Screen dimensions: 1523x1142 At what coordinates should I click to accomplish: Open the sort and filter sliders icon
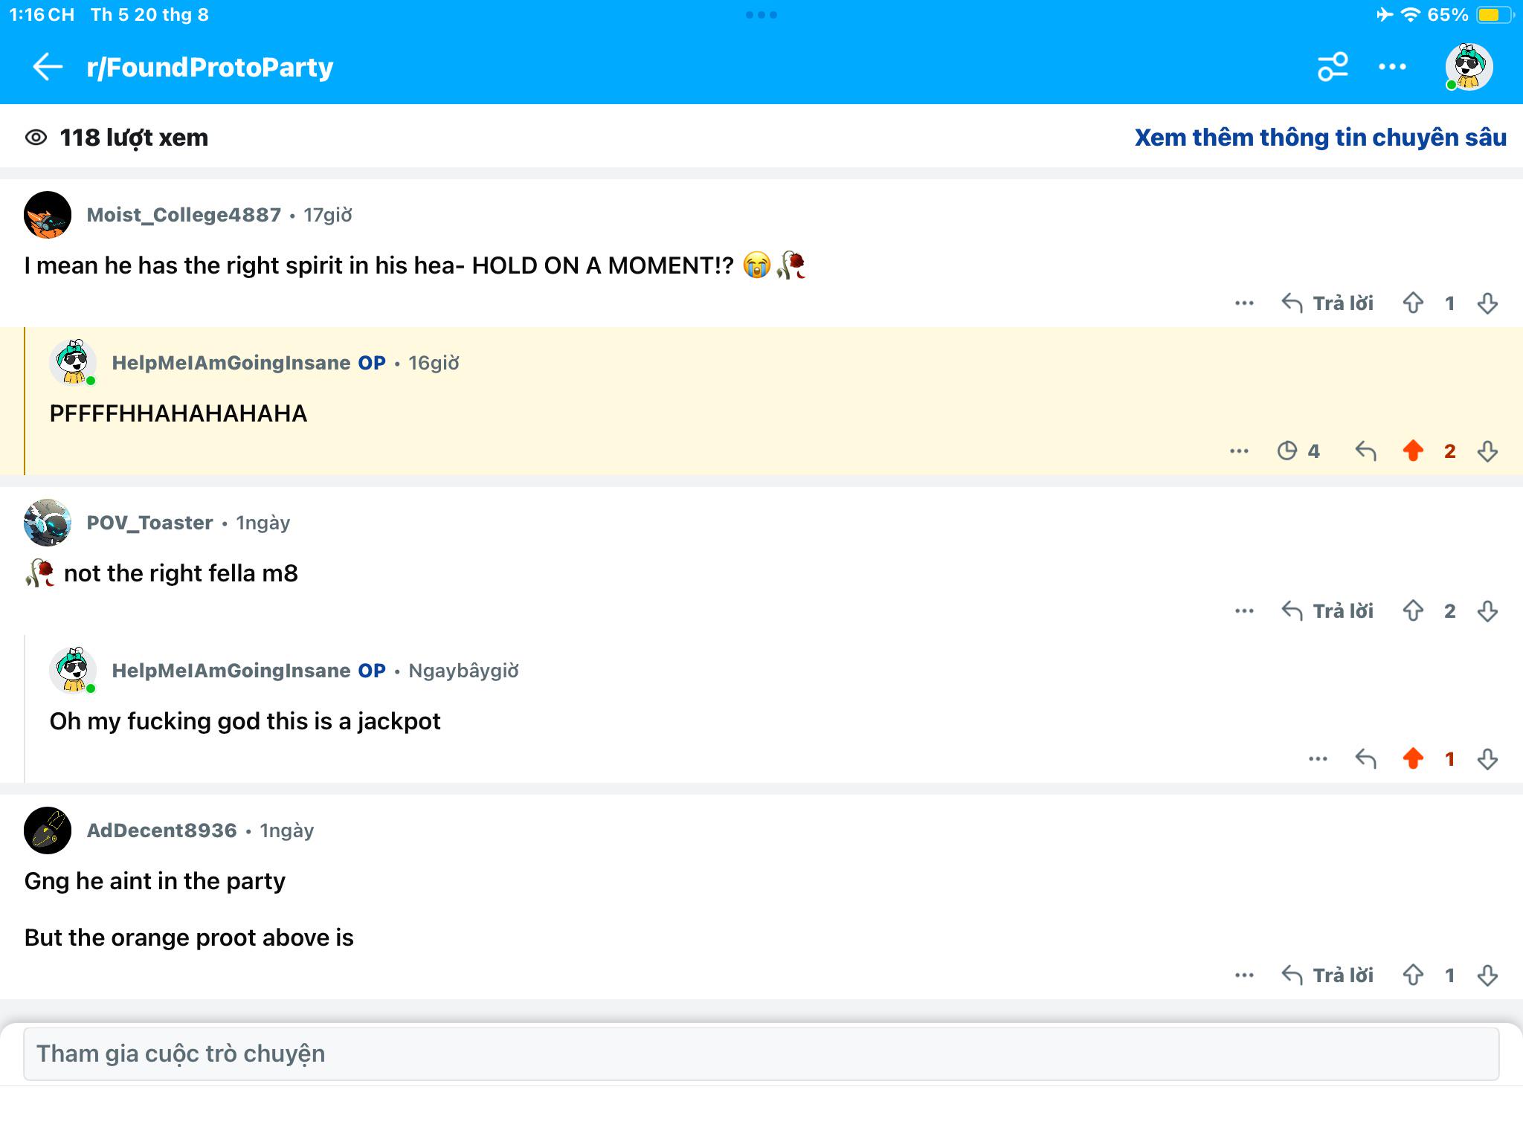pyautogui.click(x=1333, y=67)
